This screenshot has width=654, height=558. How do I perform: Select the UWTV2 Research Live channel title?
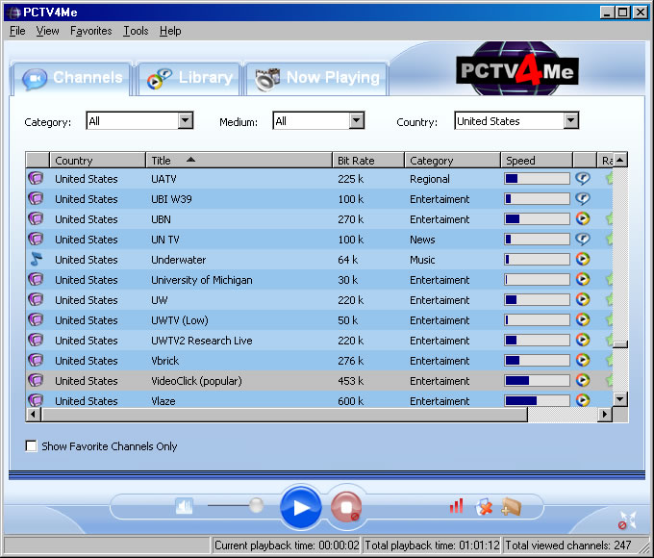[x=201, y=341]
